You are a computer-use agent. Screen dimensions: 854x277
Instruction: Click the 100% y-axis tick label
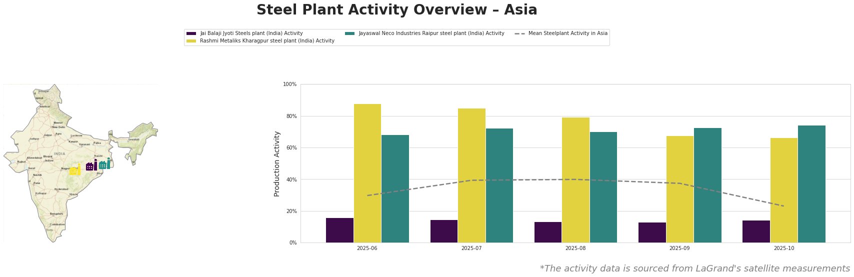(290, 84)
